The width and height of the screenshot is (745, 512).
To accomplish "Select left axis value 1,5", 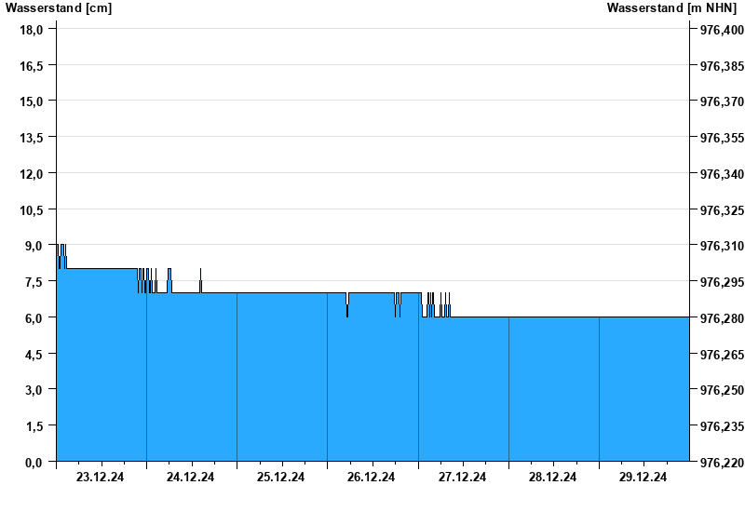I will click(x=34, y=426).
